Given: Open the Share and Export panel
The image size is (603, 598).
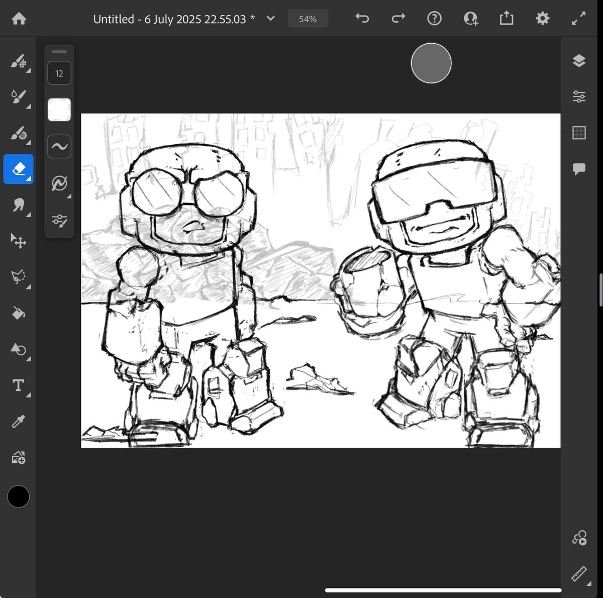Looking at the screenshot, I should pos(506,19).
